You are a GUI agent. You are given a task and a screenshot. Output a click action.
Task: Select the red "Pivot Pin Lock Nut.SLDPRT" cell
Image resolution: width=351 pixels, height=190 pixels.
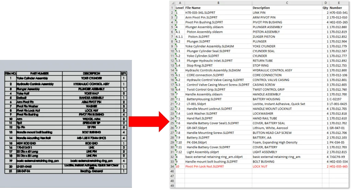tap(206, 166)
